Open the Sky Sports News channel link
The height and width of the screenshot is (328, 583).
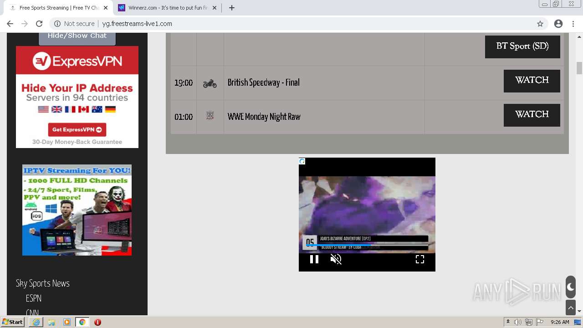point(43,283)
